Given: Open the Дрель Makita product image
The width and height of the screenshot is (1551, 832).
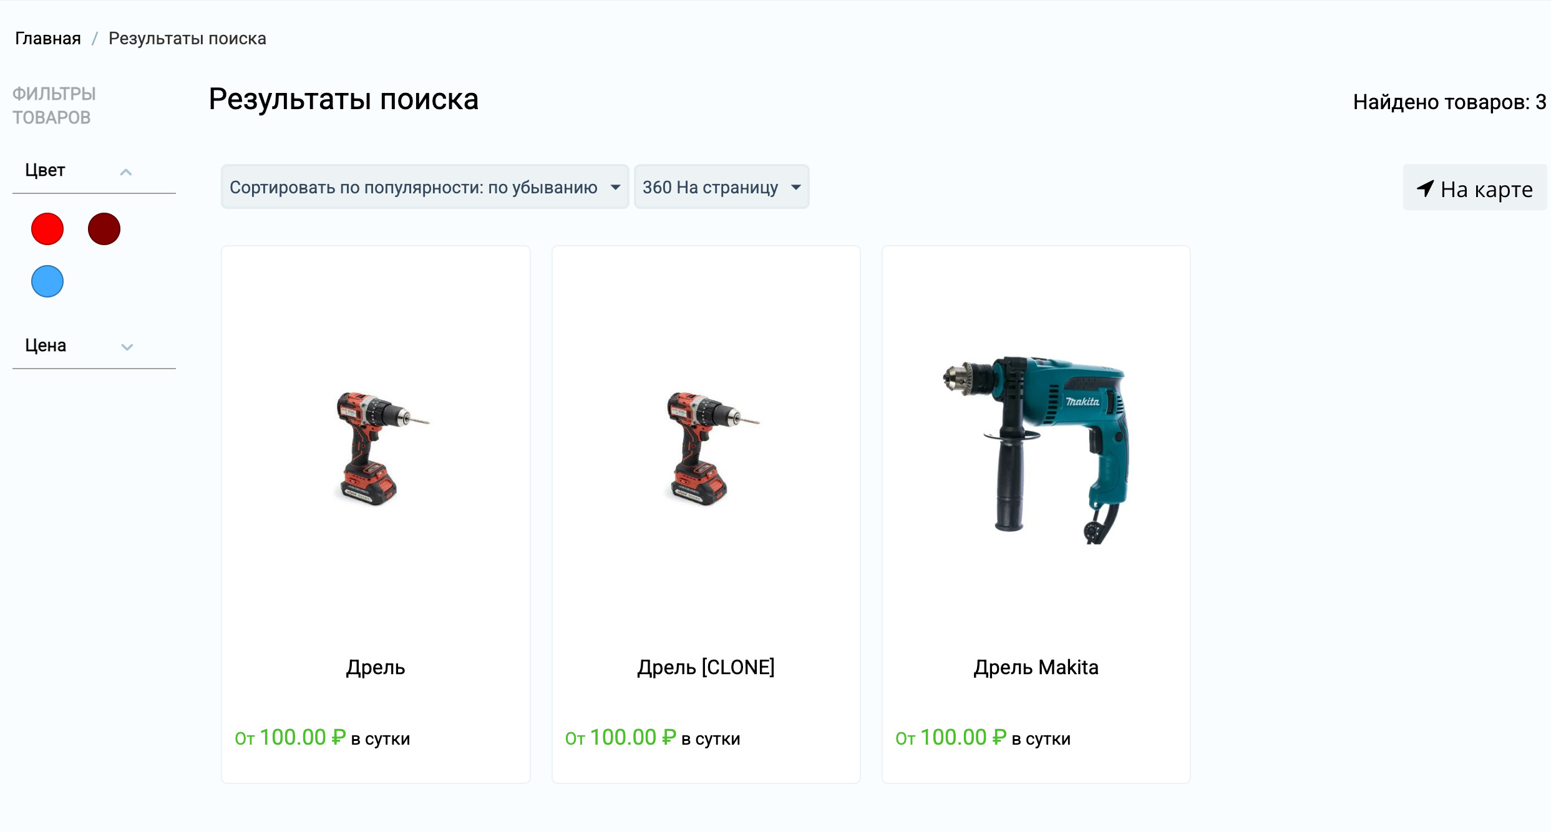Looking at the screenshot, I should [1036, 449].
